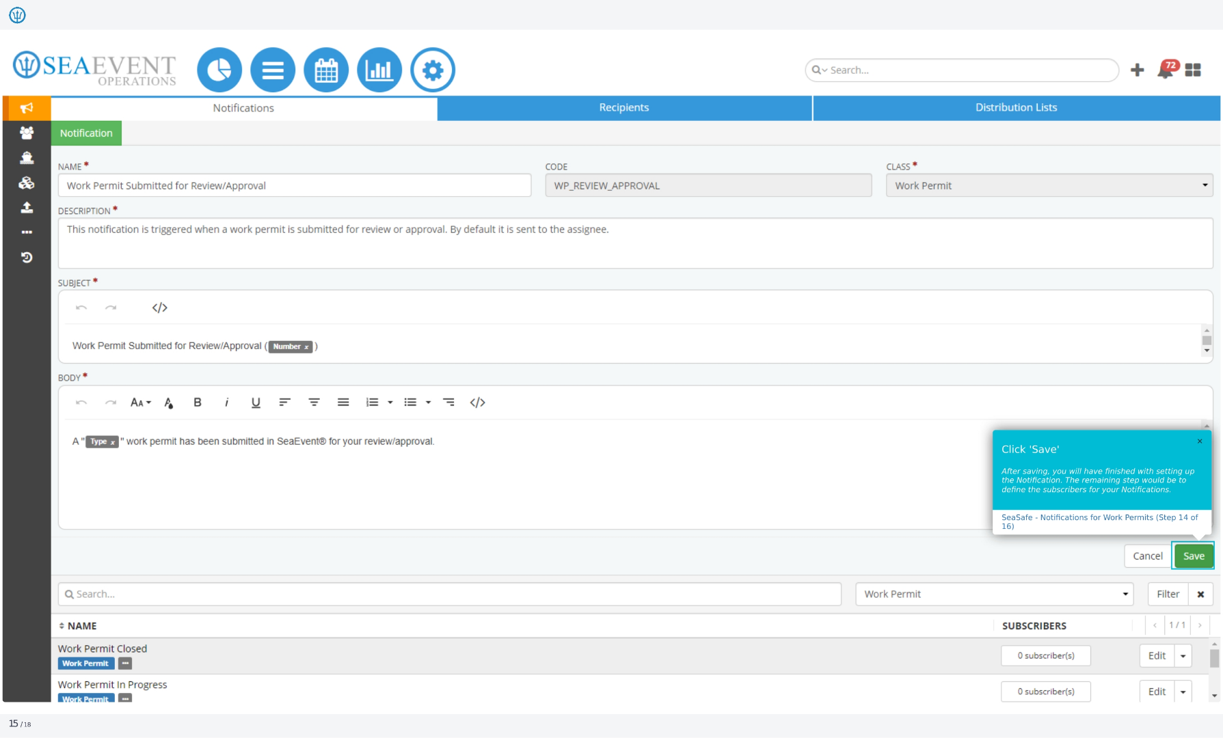The image size is (1223, 738).
Task: Switch to the Recipients tab
Action: (624, 107)
